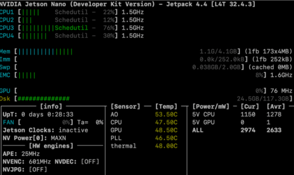Image resolution: width=294 pixels, height=175 pixels.
Task: Click the '[Power/mW]' column header
Action: (x=211, y=107)
